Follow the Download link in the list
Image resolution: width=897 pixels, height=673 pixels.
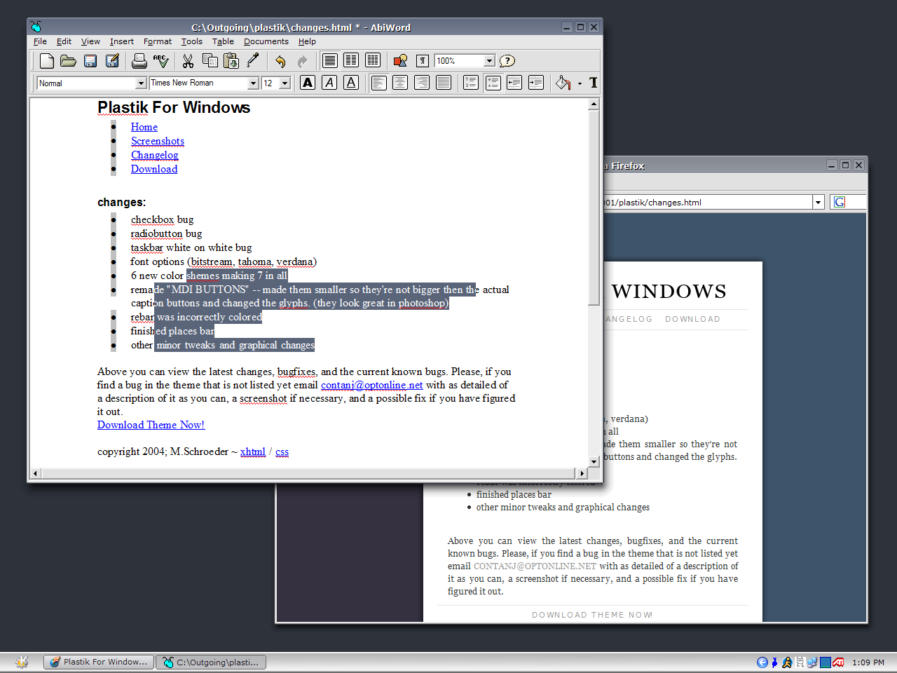coord(154,169)
